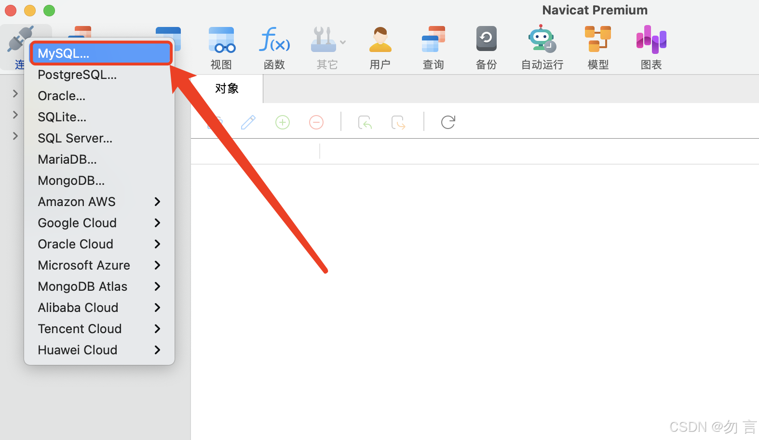This screenshot has width=759, height=440.
Task: Click the yellow minimize window button
Action: [x=30, y=10]
